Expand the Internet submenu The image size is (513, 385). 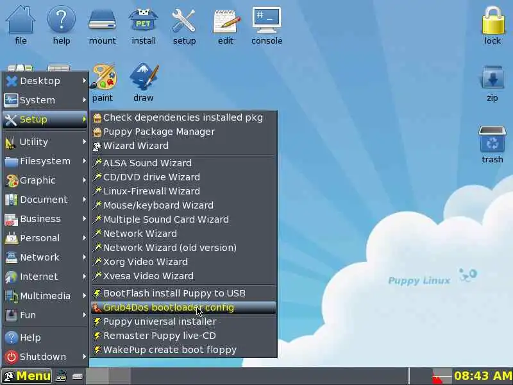pyautogui.click(x=46, y=277)
